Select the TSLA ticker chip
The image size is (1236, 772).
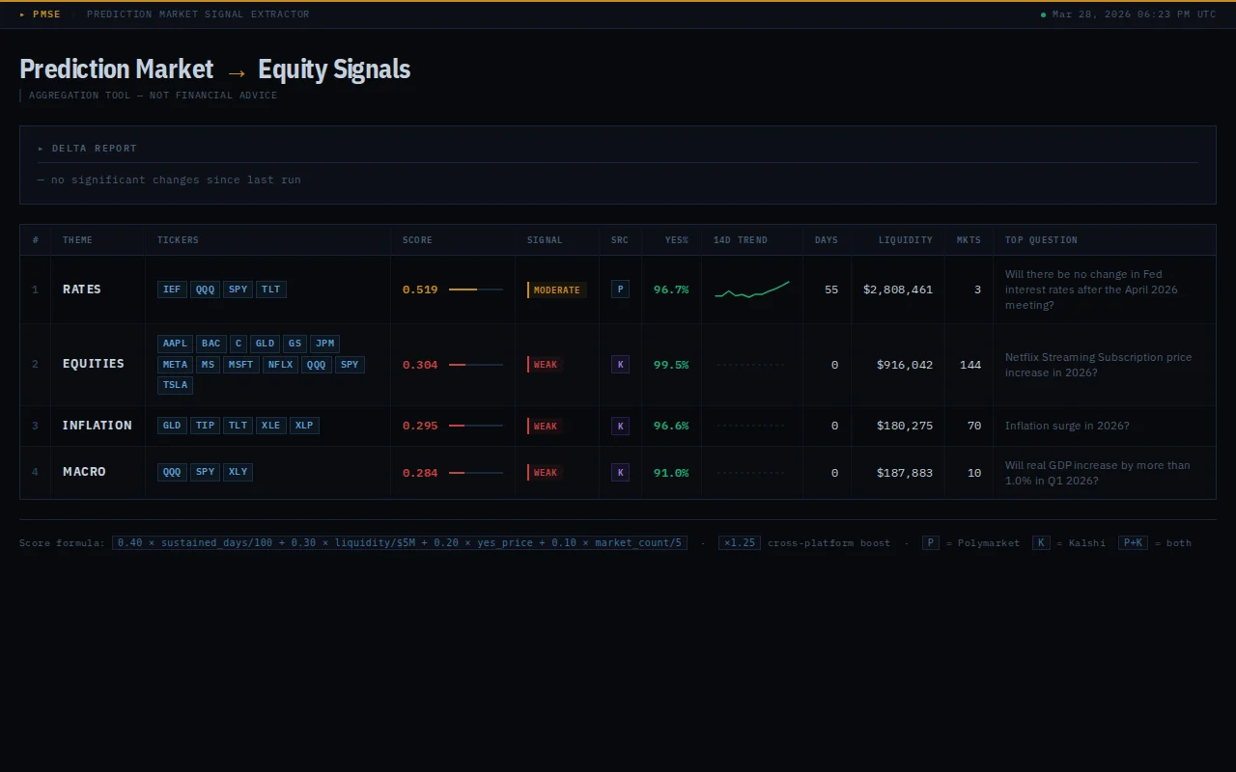175,385
